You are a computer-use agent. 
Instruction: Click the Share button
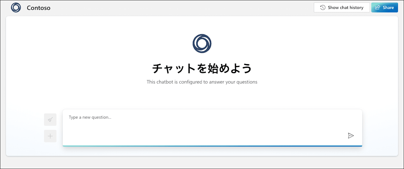point(384,7)
